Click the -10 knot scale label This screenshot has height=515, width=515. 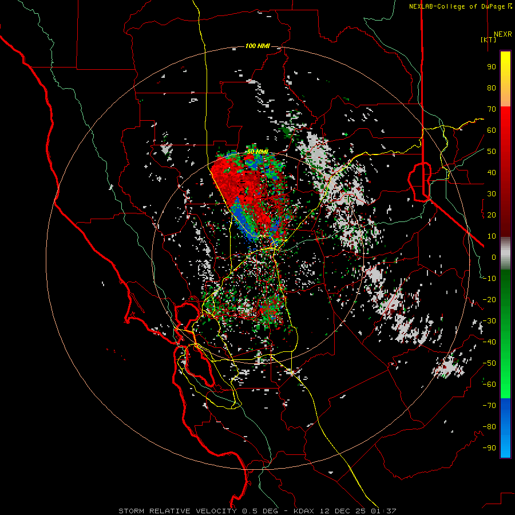pyautogui.click(x=489, y=279)
